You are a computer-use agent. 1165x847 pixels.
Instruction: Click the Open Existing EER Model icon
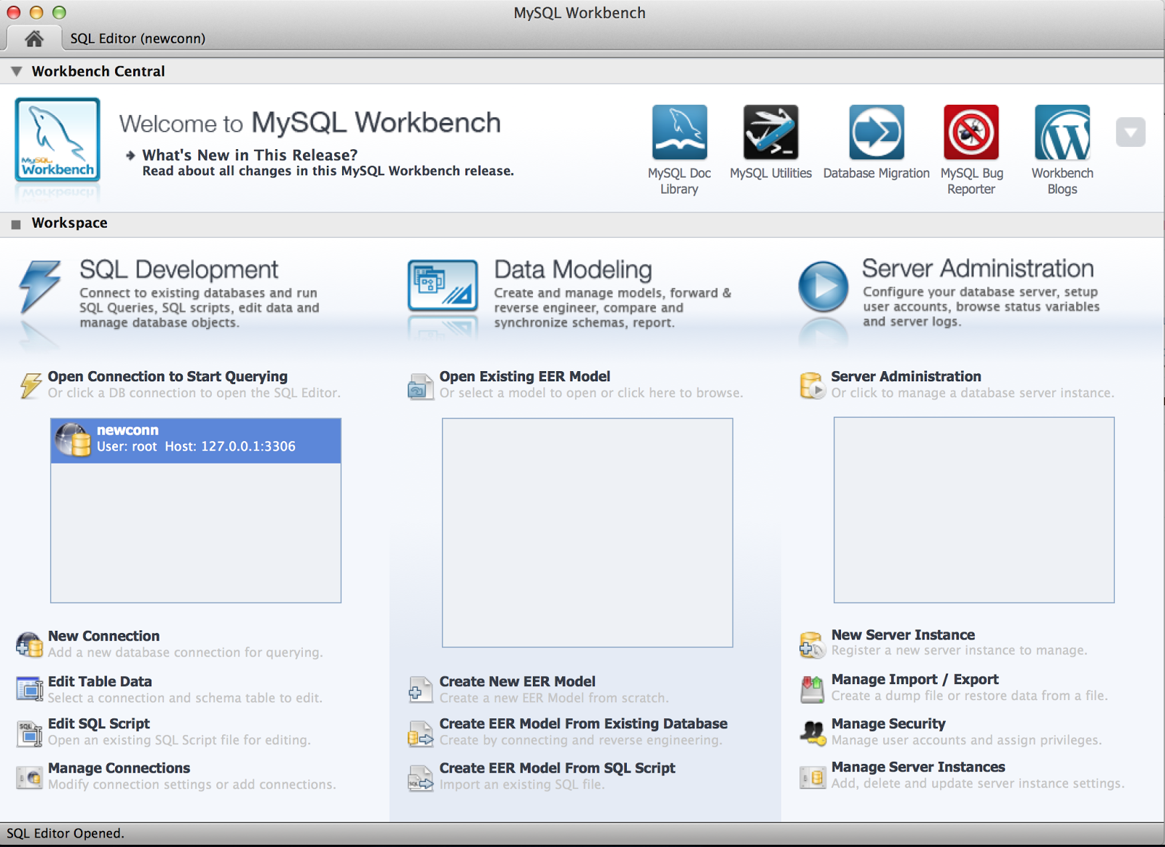(420, 386)
